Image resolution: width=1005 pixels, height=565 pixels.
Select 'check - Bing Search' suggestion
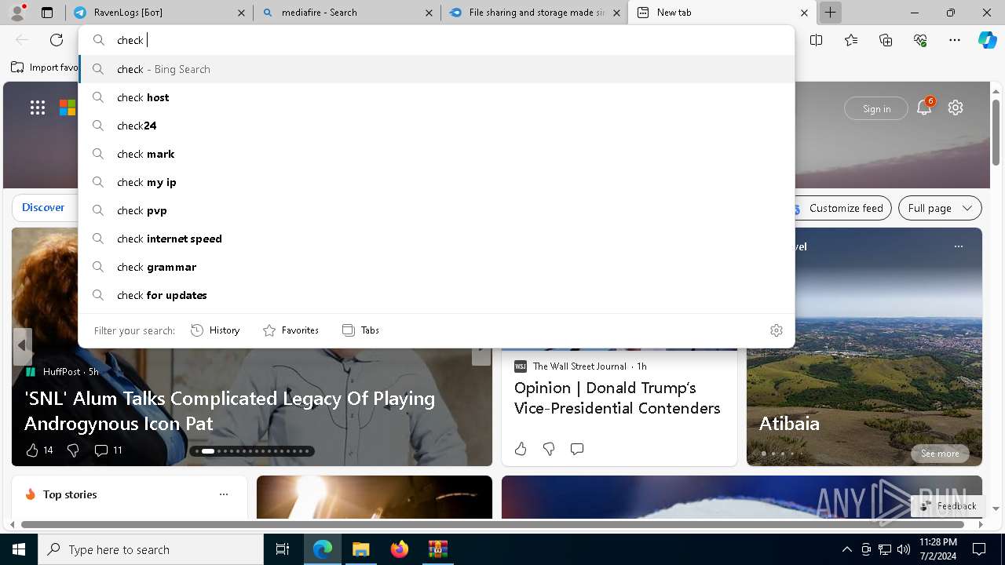coord(437,69)
